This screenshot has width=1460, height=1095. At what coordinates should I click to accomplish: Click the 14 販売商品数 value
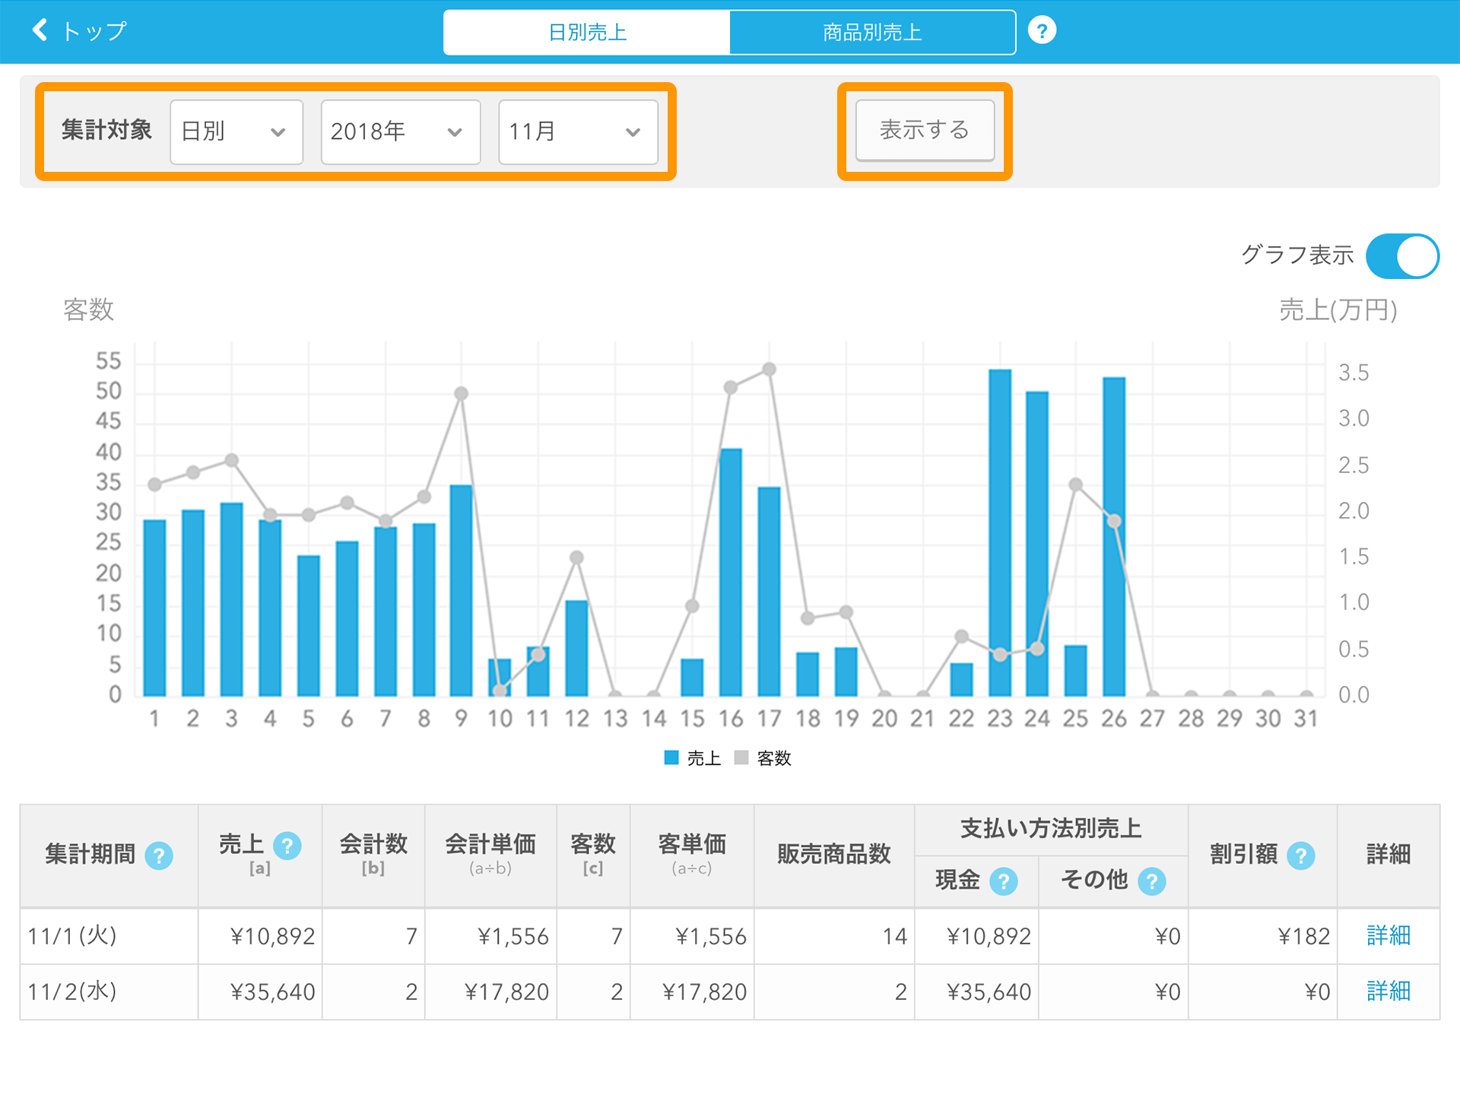895,936
